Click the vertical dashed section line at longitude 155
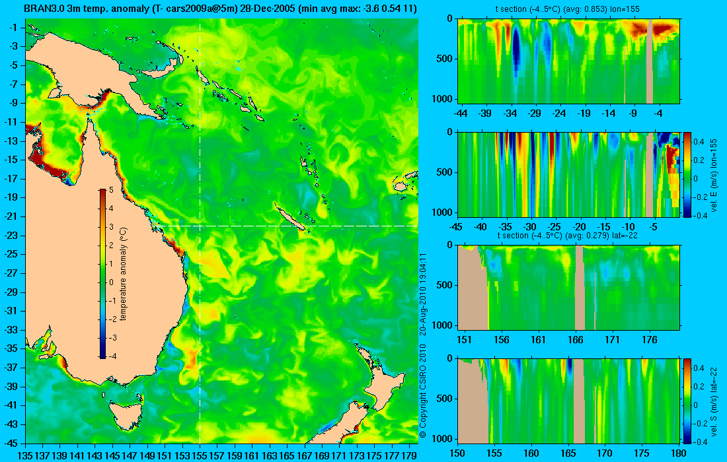The width and height of the screenshot is (727, 462). click(200, 231)
